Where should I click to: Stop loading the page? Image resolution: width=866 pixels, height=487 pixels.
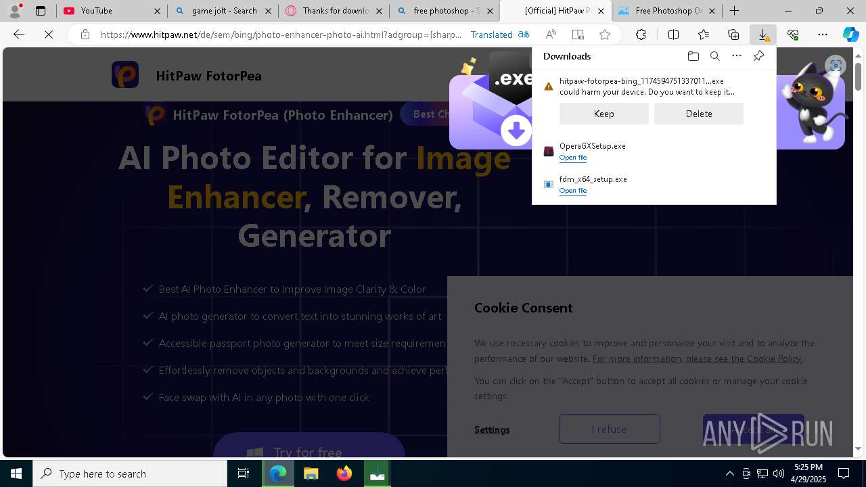[49, 34]
